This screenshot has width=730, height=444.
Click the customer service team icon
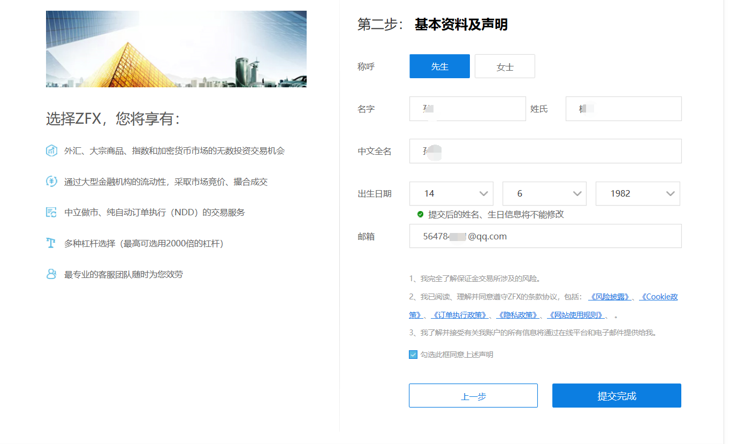click(x=51, y=274)
